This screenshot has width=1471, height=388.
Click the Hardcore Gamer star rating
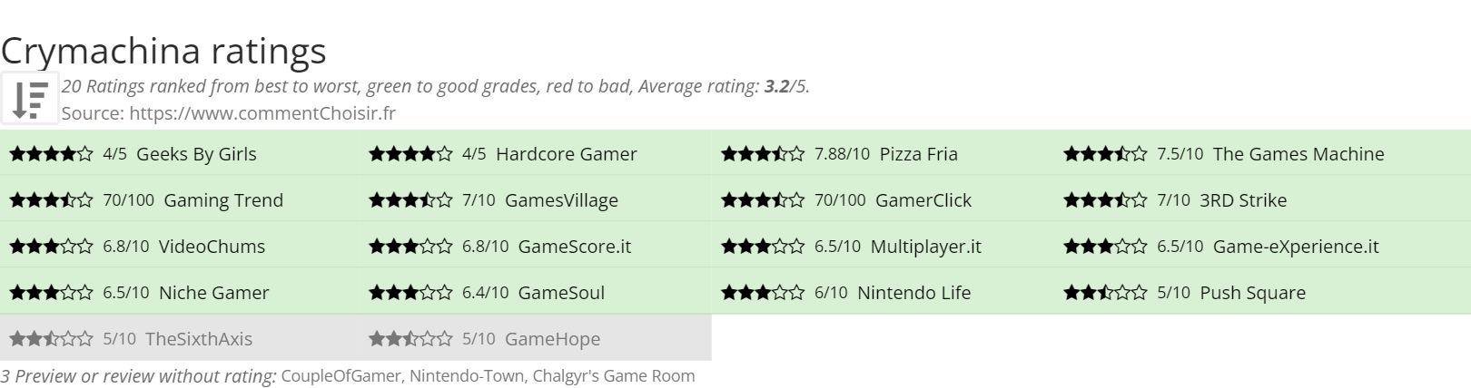point(410,154)
